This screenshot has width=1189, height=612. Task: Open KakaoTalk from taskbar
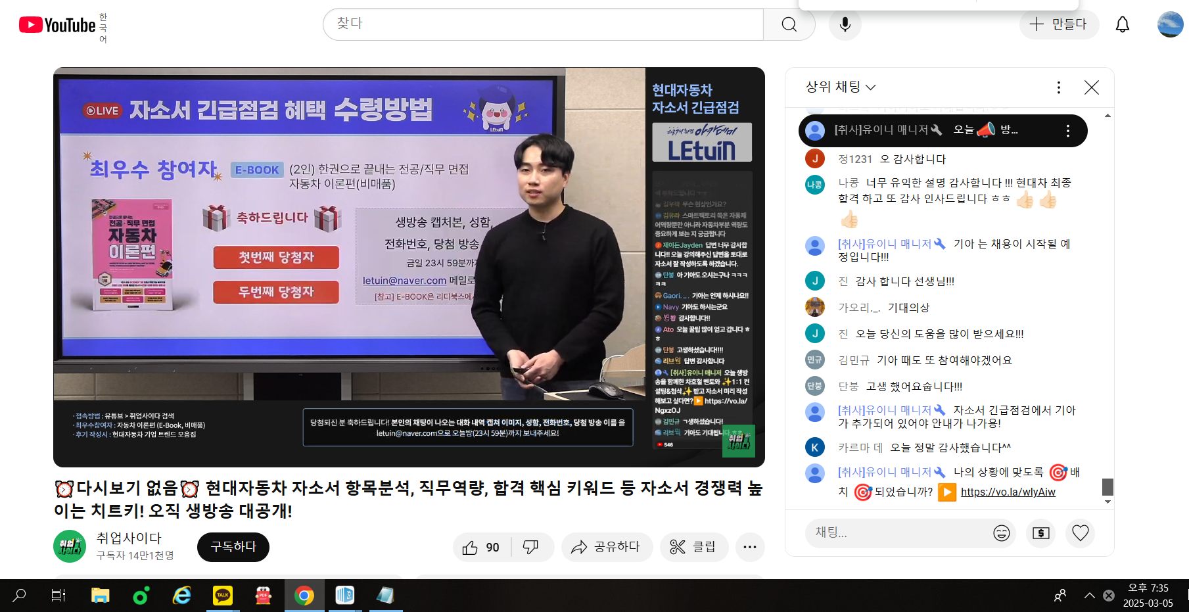coord(223,596)
